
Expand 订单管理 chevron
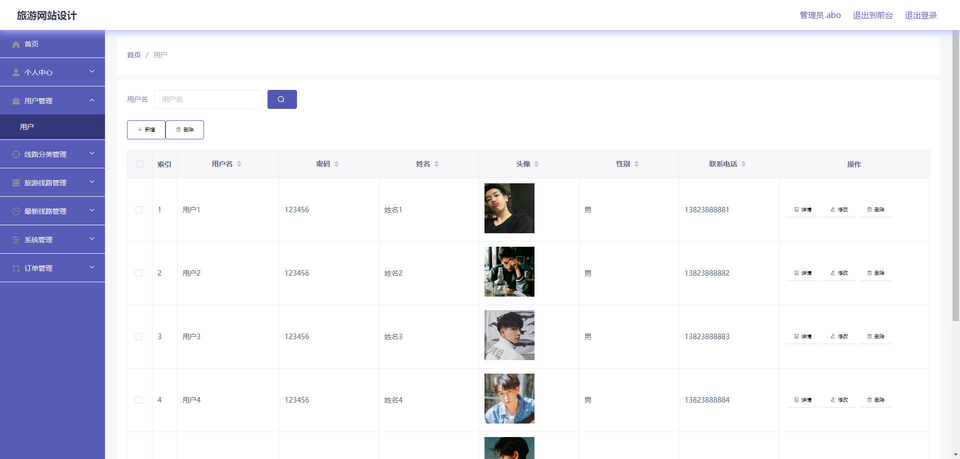(x=92, y=267)
